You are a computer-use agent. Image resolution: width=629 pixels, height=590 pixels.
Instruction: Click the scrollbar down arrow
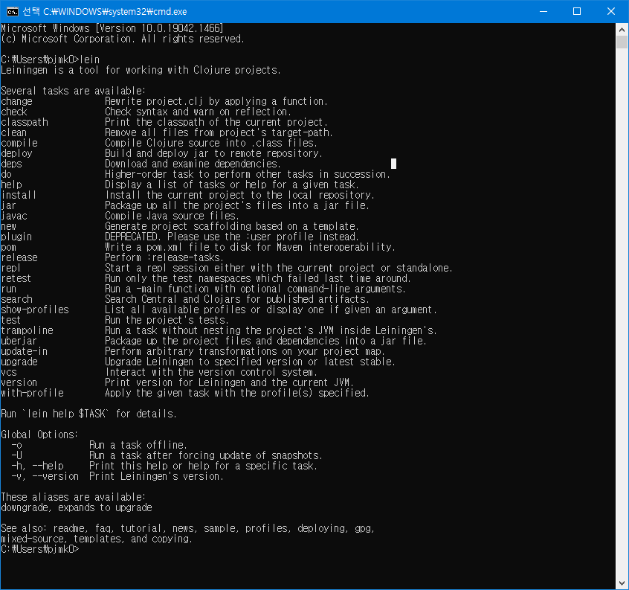622,583
